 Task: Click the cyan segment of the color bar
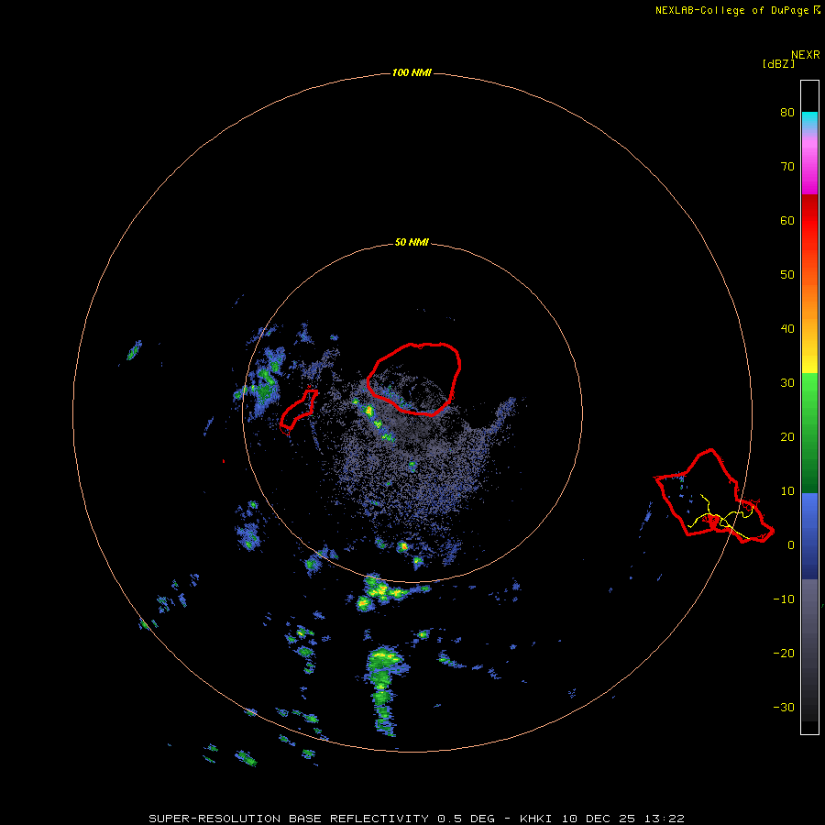(x=809, y=120)
